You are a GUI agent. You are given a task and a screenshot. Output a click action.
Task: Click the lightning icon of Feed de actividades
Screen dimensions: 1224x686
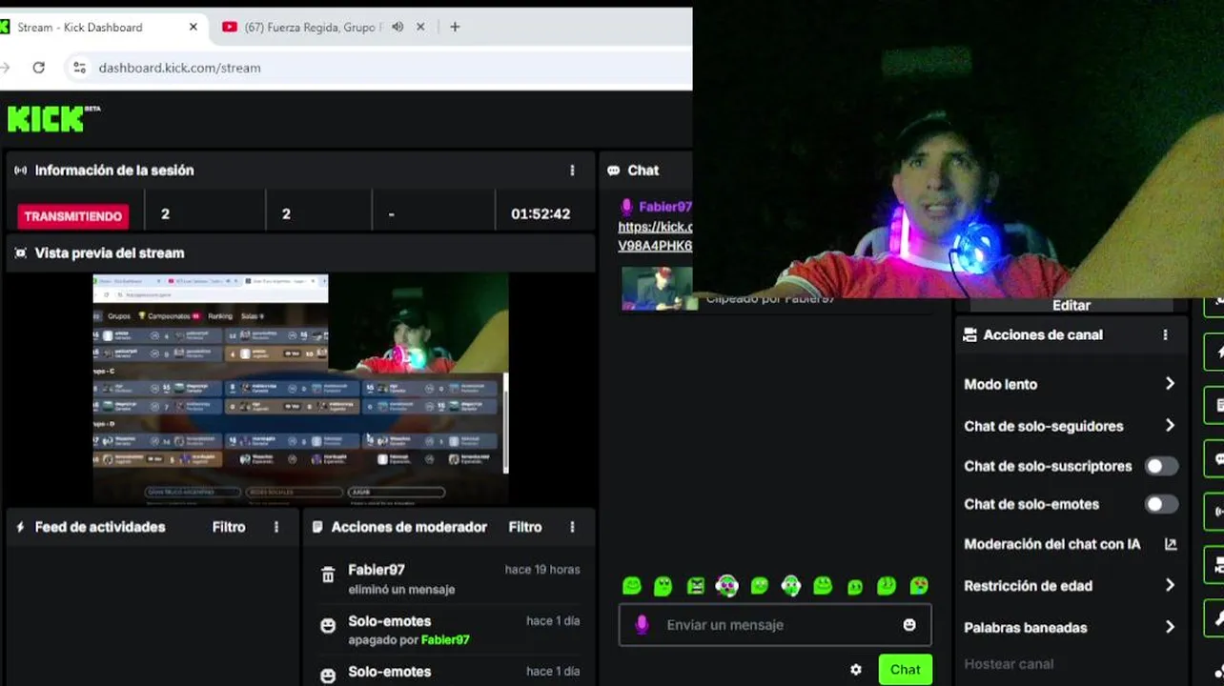point(20,527)
